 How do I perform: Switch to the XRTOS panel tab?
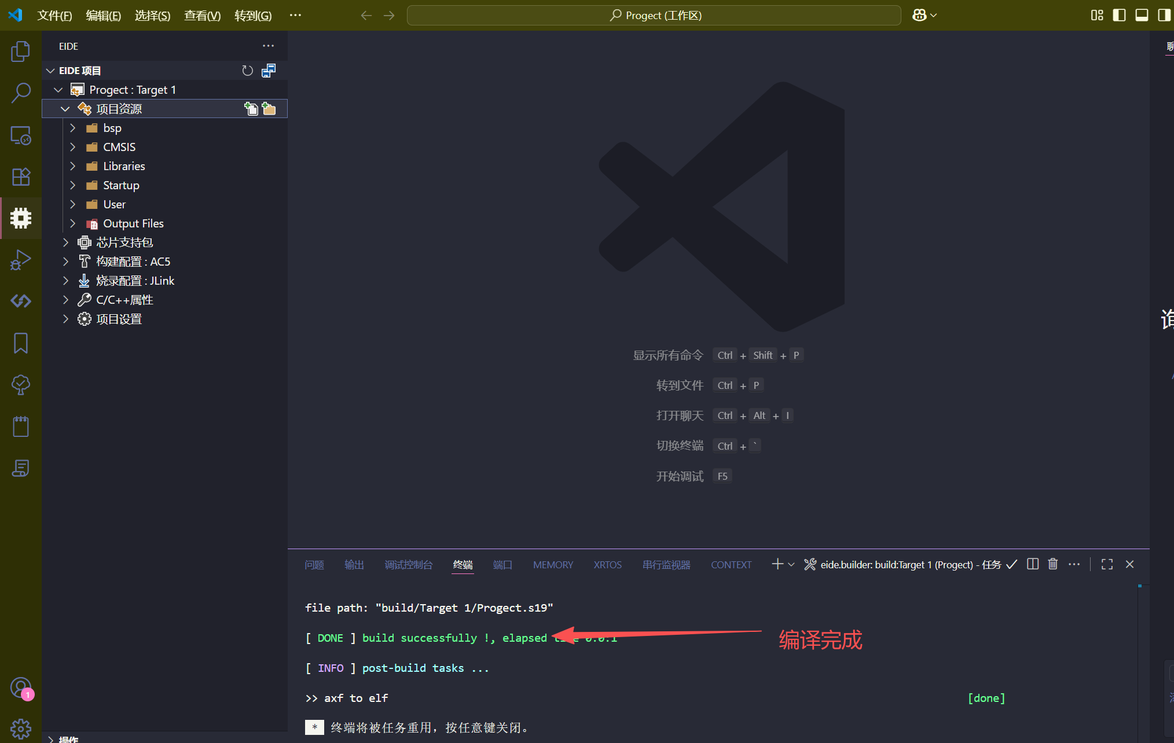pos(608,565)
